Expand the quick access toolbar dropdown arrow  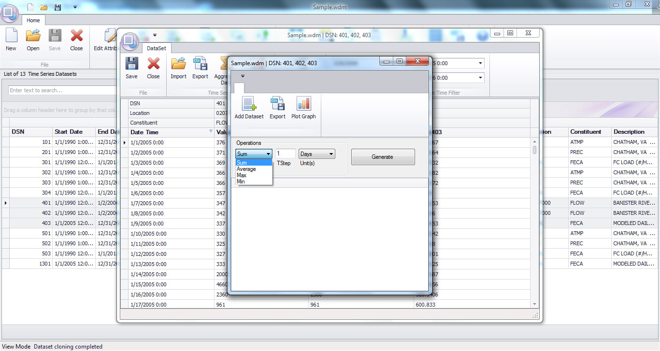[x=243, y=76]
